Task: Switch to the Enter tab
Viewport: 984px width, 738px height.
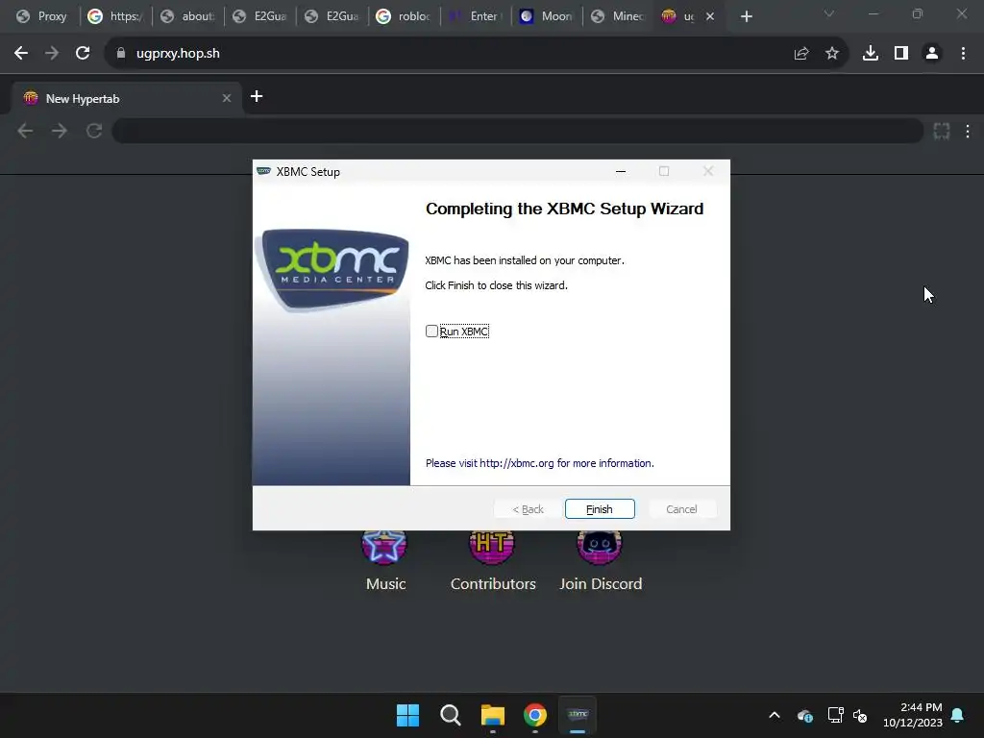Action: (477, 16)
